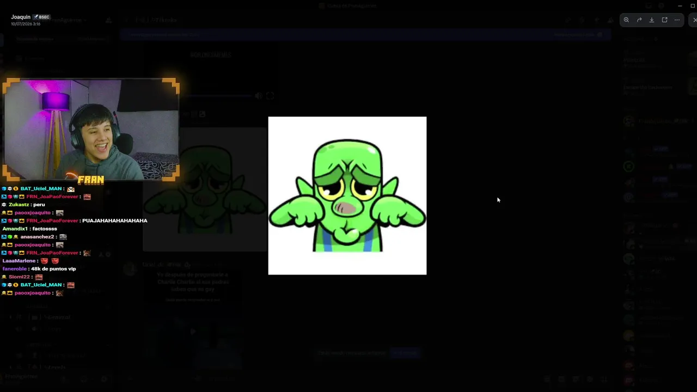Screen dimensions: 697x392
Task: Click the message 48k de puntos vip
Action: [53, 269]
